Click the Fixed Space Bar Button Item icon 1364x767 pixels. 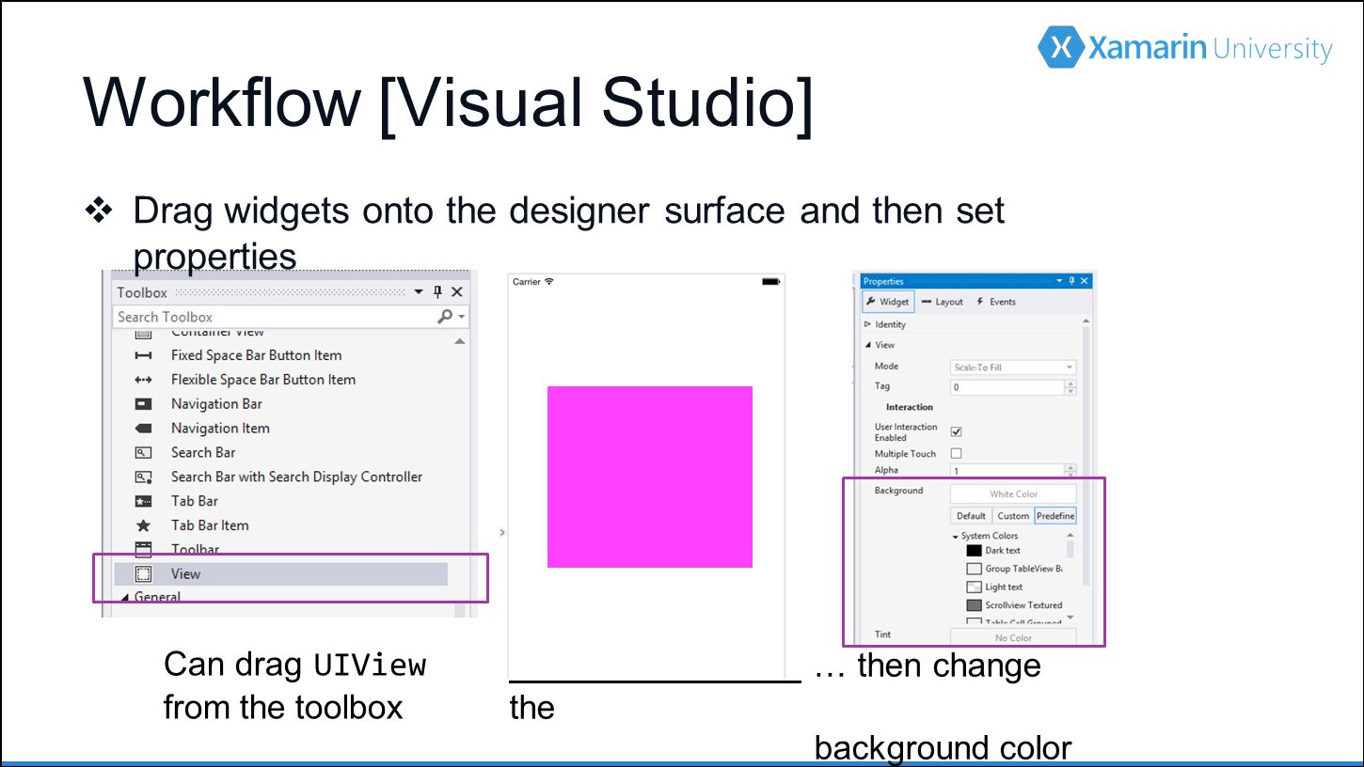[143, 355]
